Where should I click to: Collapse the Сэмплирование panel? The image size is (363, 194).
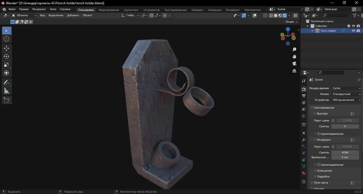[x=324, y=108]
